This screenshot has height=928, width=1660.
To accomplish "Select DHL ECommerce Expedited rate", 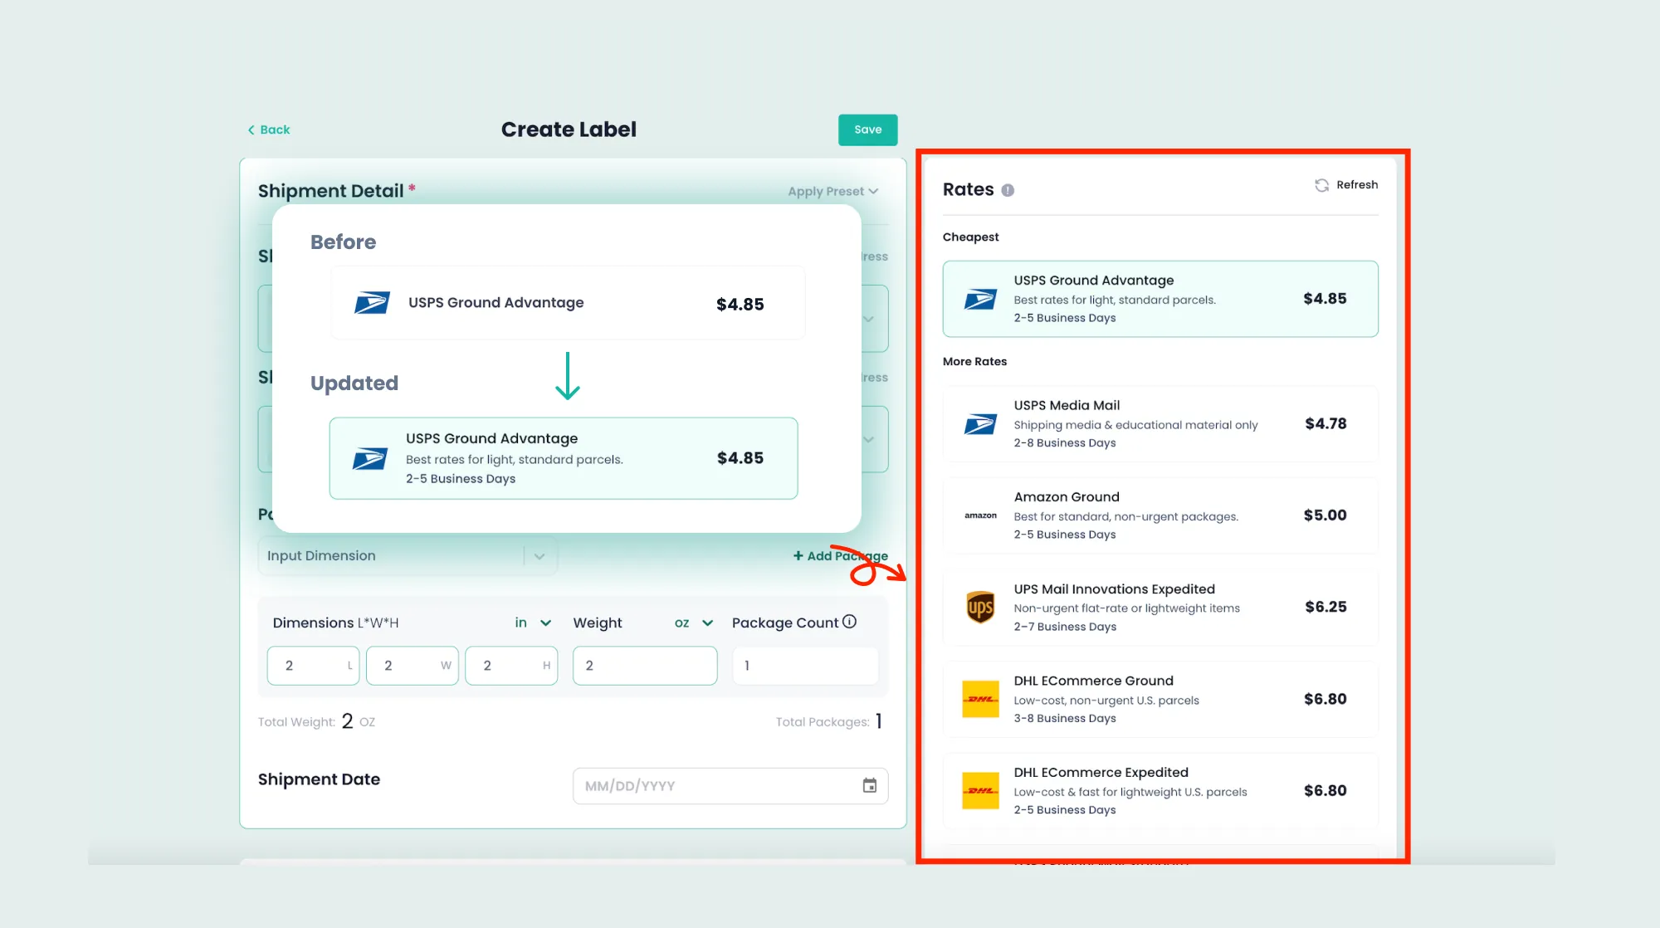I will coord(1160,790).
